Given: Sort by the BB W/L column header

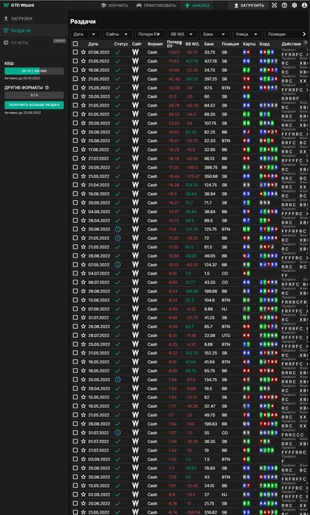Looking at the screenshot, I should 192,43.
